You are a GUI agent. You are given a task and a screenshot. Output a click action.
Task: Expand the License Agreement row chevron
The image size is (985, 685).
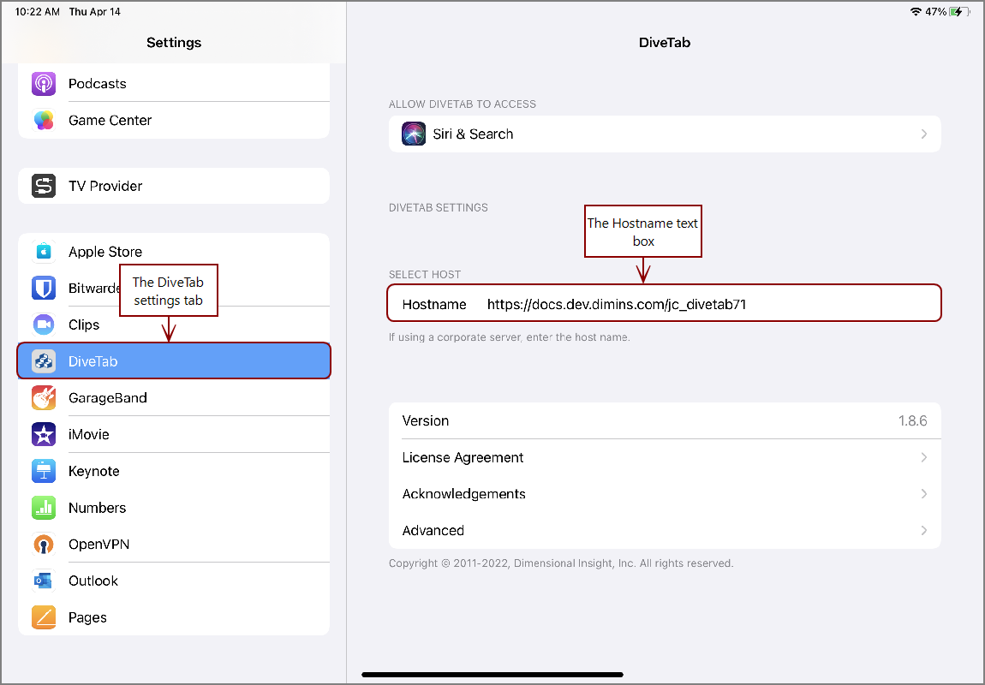(x=923, y=457)
